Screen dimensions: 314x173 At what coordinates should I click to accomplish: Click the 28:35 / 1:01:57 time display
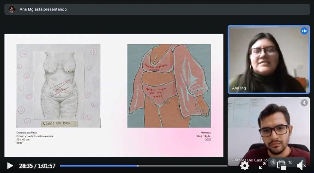[x=37, y=166]
